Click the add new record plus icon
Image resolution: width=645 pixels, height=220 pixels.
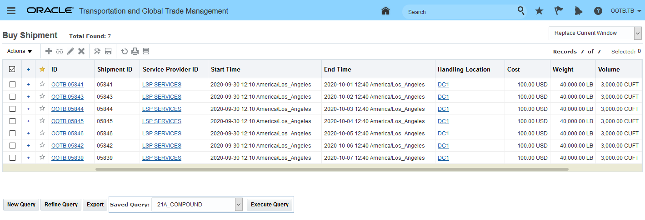pos(49,51)
